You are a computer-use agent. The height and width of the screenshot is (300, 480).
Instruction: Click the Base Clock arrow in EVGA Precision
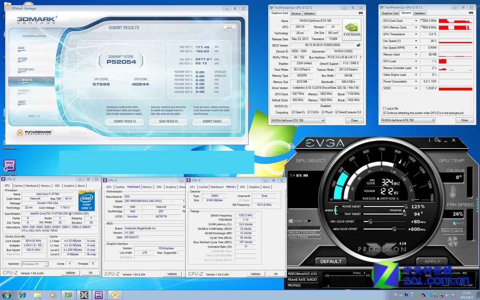pyautogui.click(x=377, y=198)
